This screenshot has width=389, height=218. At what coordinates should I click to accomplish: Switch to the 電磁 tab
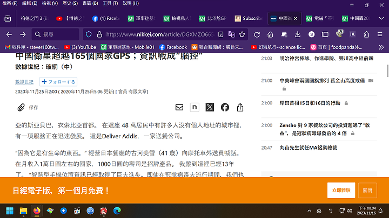tap(320, 18)
